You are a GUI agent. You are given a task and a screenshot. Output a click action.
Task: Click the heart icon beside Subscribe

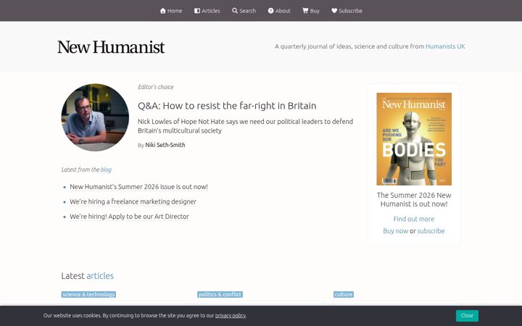click(x=334, y=11)
